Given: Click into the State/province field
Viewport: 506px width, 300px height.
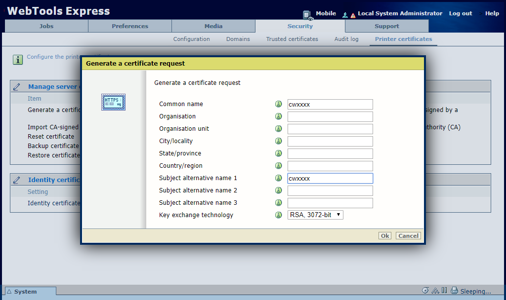Looking at the screenshot, I should 330,154.
